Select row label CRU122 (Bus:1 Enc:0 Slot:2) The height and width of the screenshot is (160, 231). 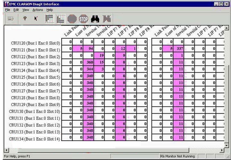(x=36, y=57)
